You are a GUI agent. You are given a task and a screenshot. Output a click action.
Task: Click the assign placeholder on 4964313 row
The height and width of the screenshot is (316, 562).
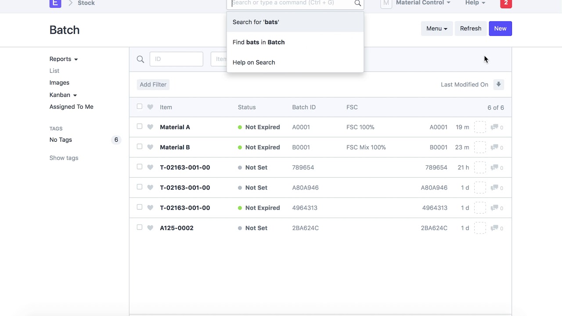pos(480,208)
